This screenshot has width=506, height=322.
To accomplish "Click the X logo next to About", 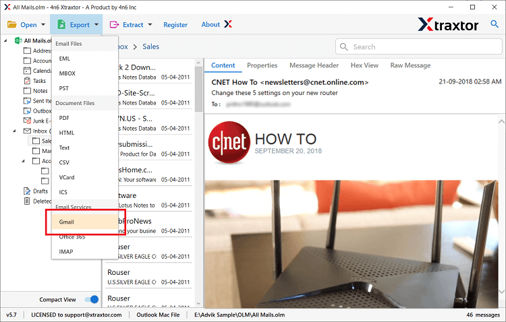I will 228,24.
